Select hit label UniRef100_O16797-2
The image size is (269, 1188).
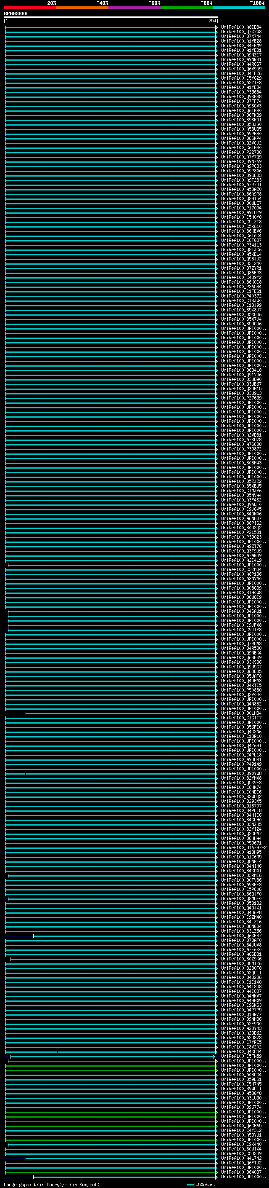(x=244, y=847)
